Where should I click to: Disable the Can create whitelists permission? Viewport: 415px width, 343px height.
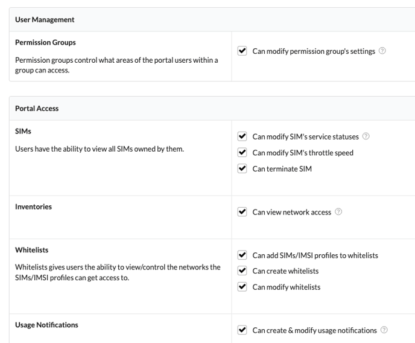(242, 271)
